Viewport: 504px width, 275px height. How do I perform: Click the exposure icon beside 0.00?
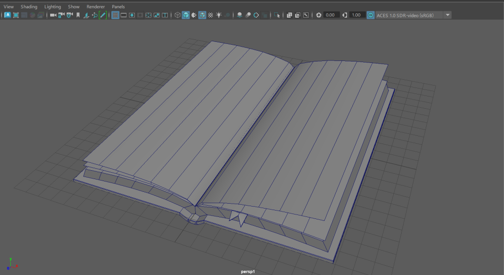(x=319, y=15)
